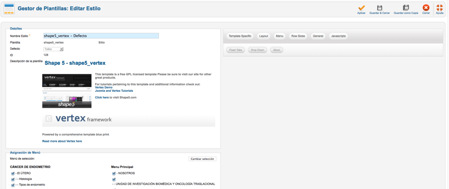
Task: Click the Cambiar selección button
Action: click(x=202, y=159)
